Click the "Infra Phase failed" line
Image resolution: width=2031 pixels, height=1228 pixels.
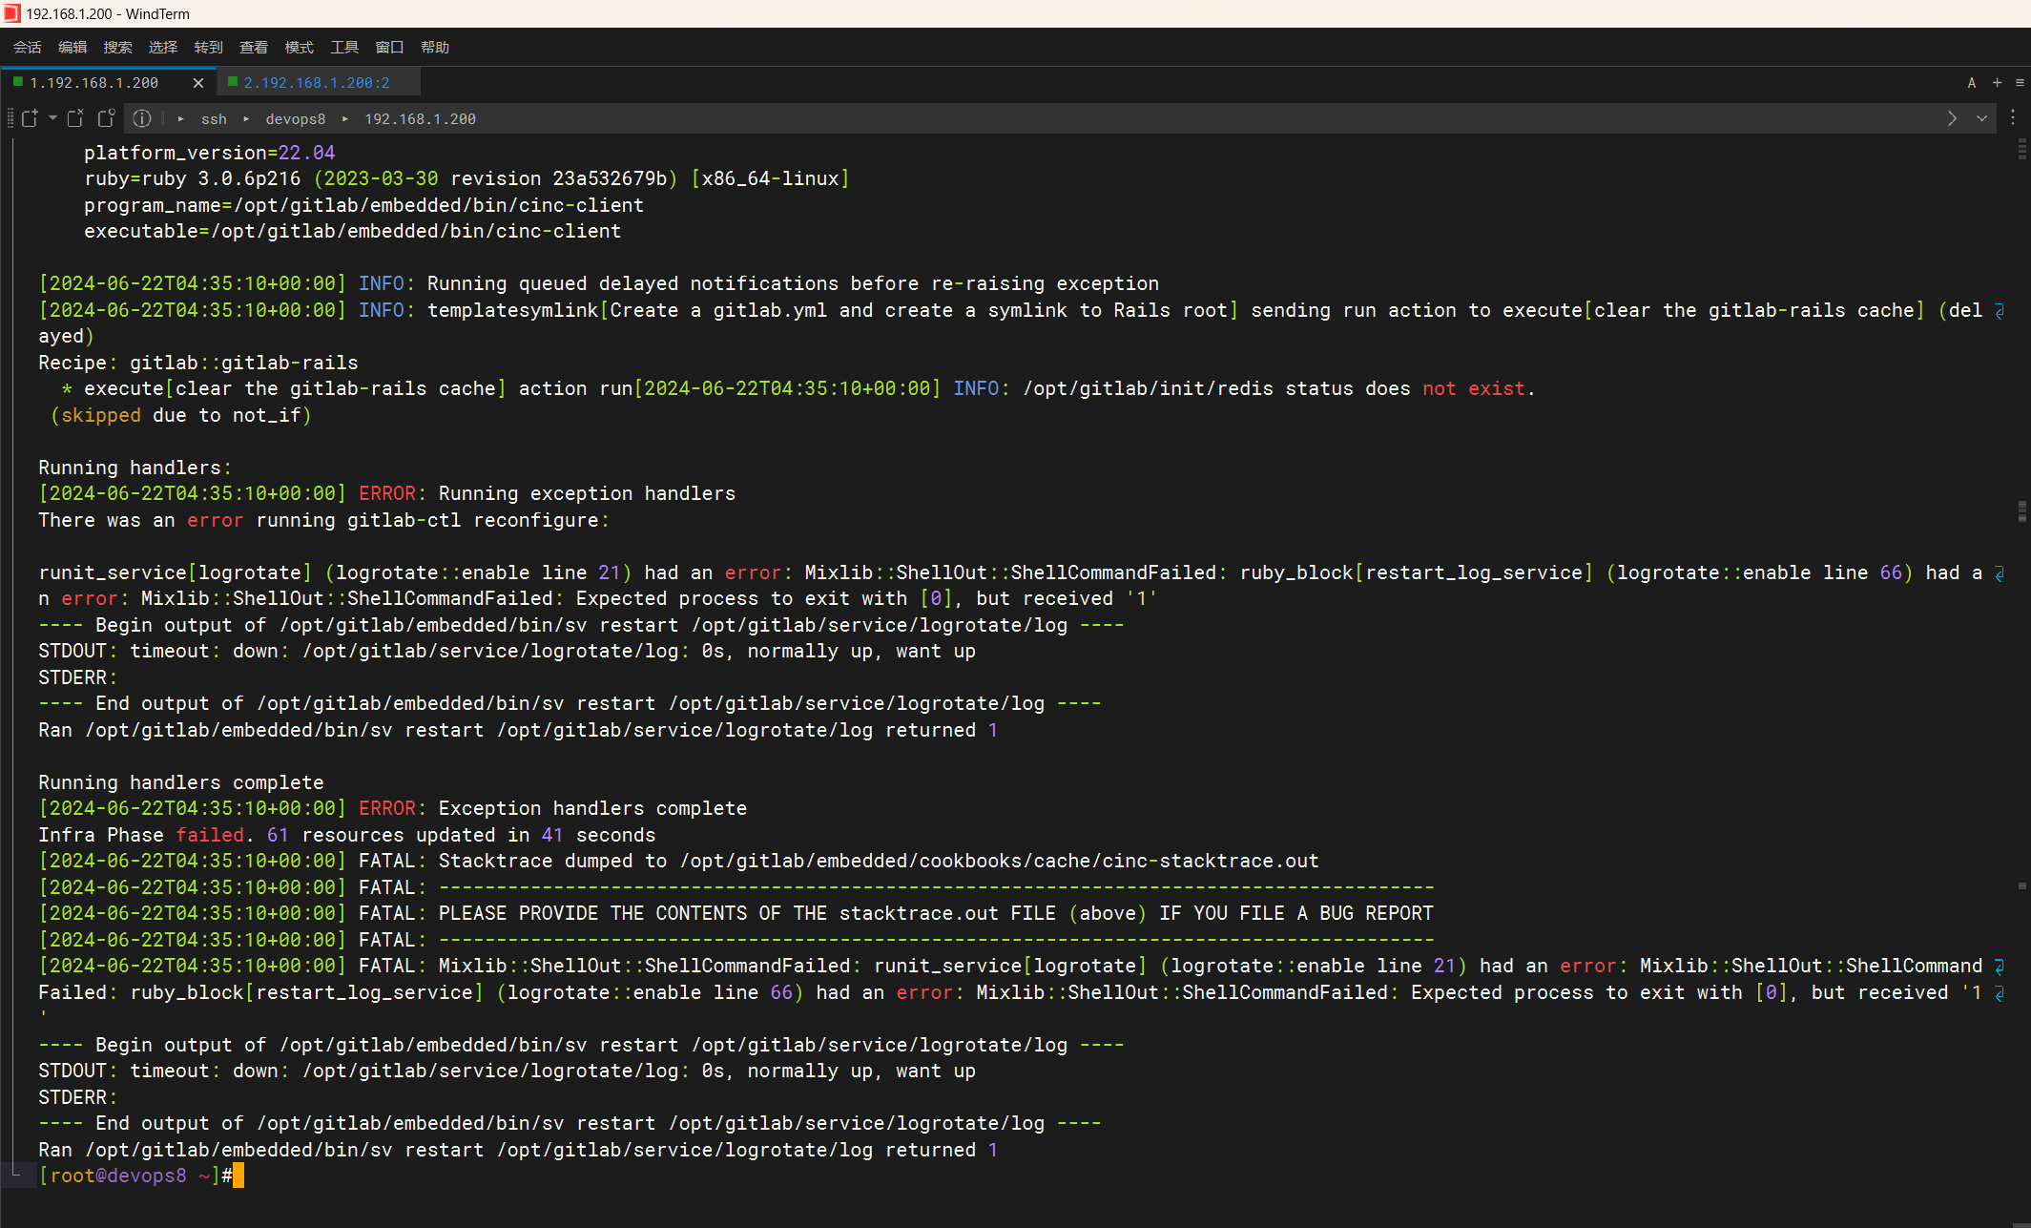347,835
